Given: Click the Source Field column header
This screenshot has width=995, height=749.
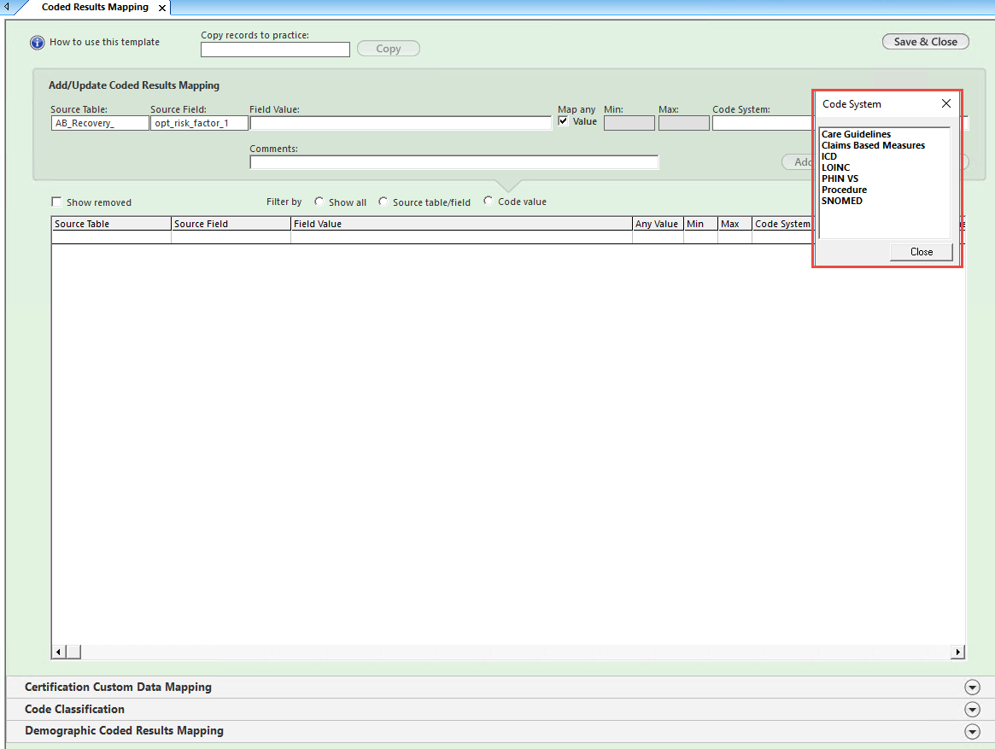Looking at the screenshot, I should tap(231, 224).
